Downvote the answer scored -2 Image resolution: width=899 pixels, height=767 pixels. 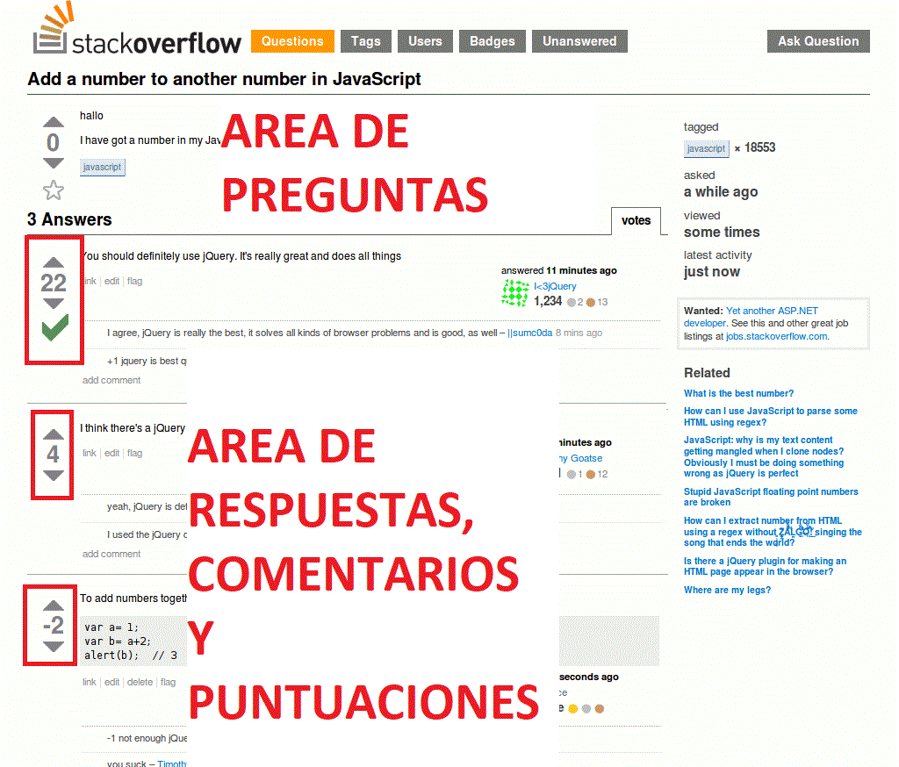(x=54, y=647)
